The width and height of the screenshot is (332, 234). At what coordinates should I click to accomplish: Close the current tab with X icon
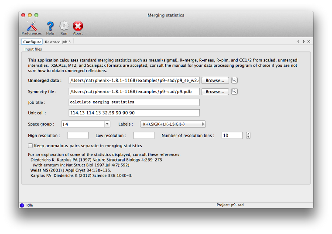[x=309, y=41]
